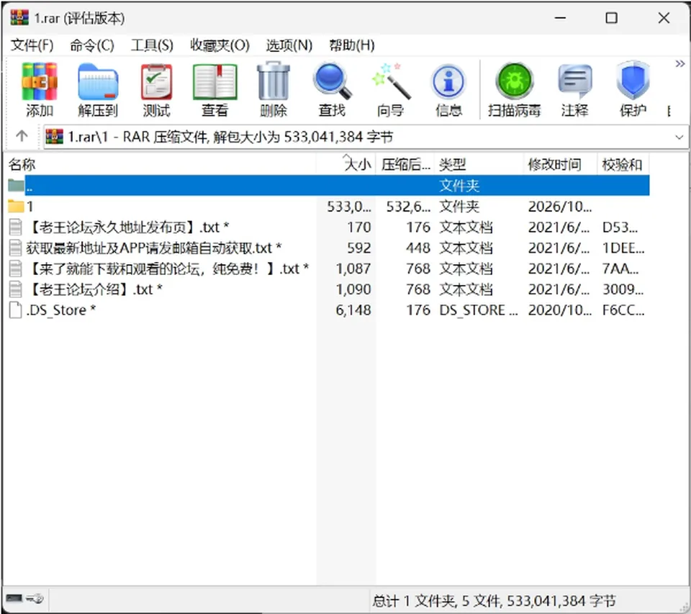This screenshot has width=691, height=614.
Task: Open the address bar path dropdown
Action: (679, 137)
